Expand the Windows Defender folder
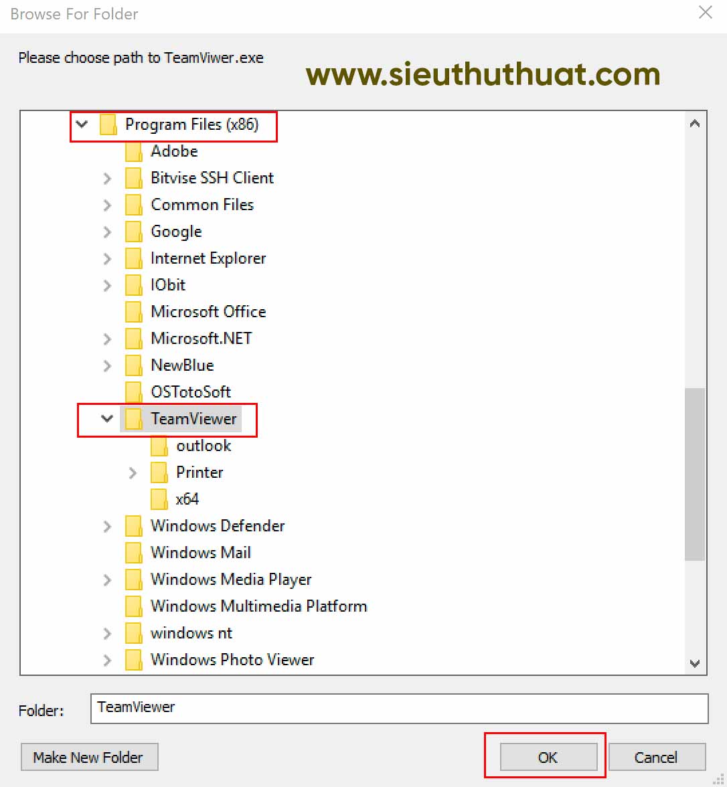This screenshot has width=727, height=787. (x=107, y=526)
